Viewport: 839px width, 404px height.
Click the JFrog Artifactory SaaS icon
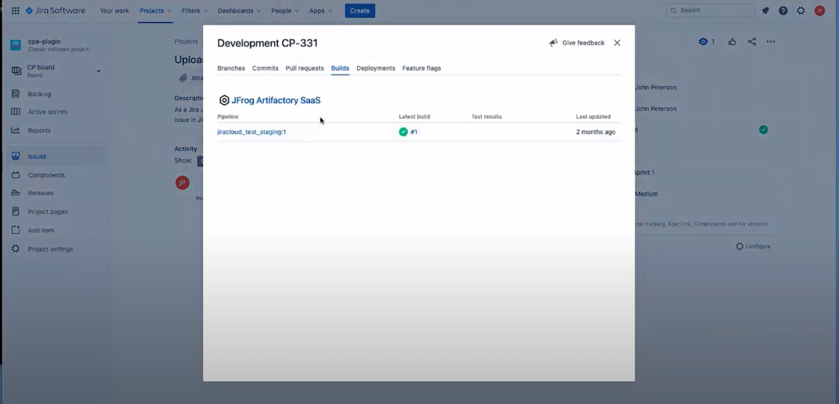(x=224, y=100)
